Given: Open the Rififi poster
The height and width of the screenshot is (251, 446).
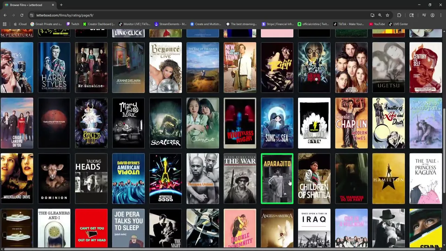Looking at the screenshot, I should pyautogui.click(x=277, y=68).
